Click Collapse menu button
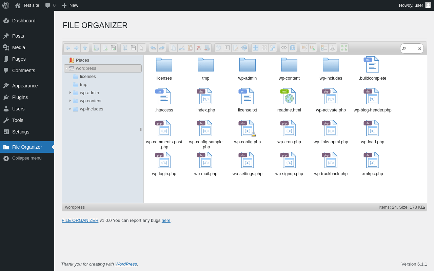434x271 pixels. [x=27, y=158]
